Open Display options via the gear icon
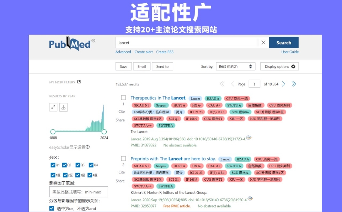Image resolution: width=342 pixels, height=212 pixels. click(293, 66)
